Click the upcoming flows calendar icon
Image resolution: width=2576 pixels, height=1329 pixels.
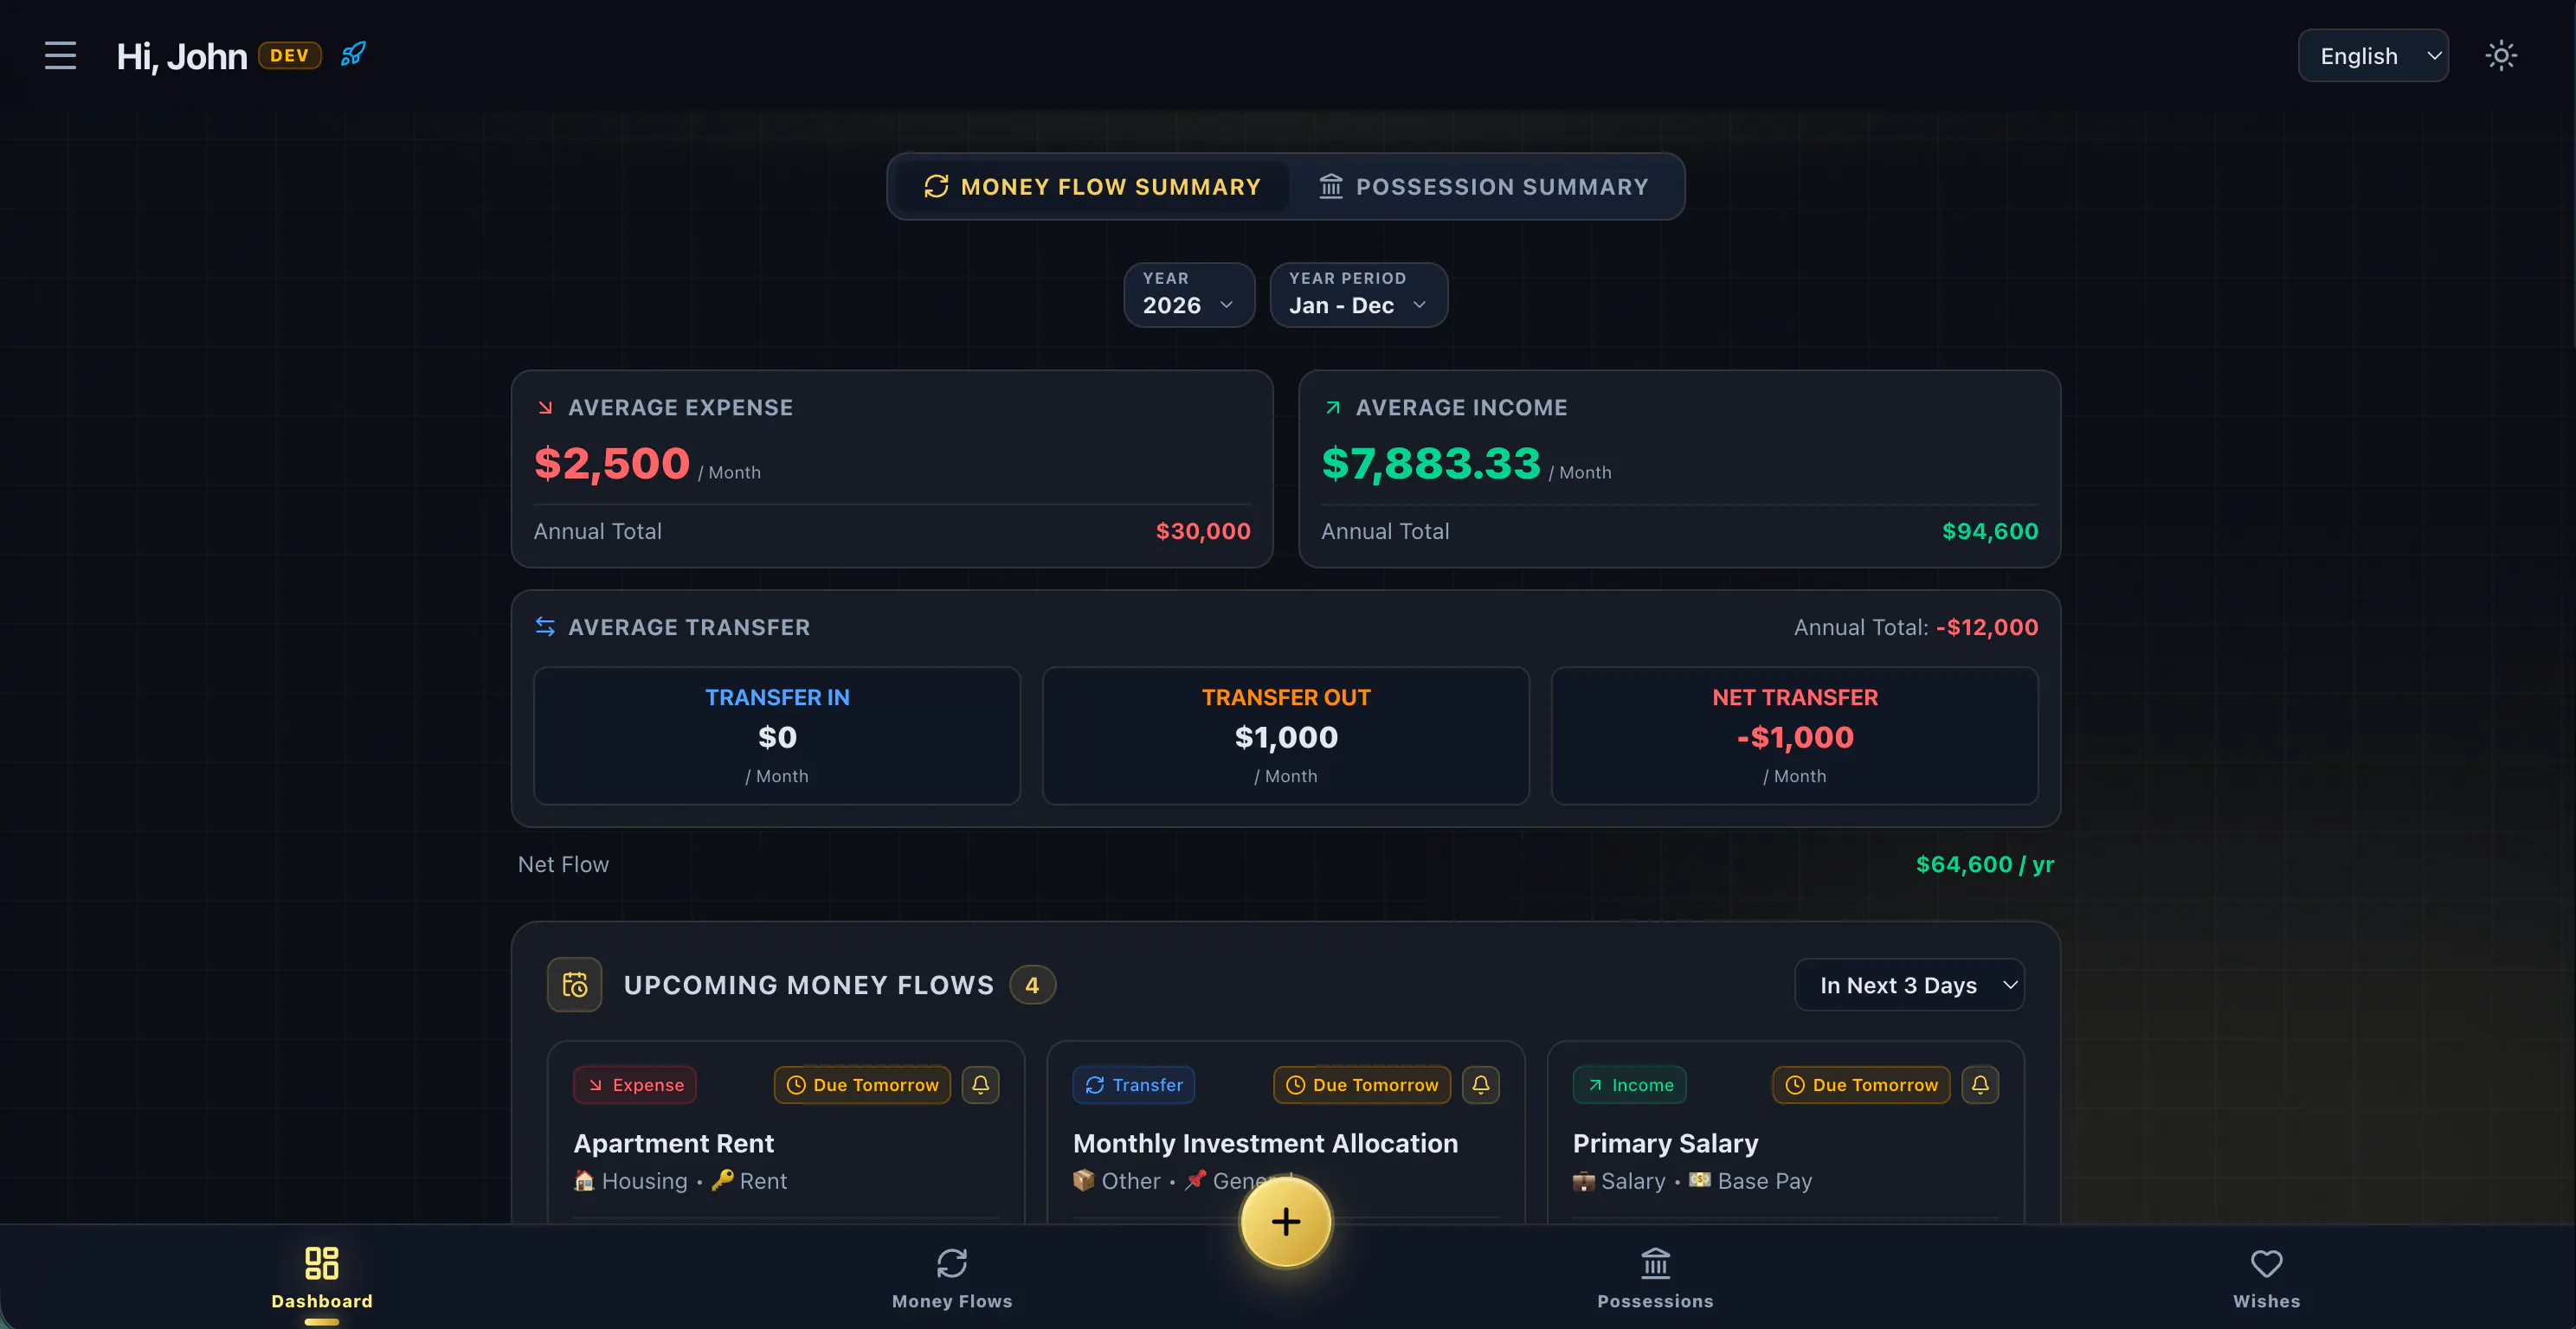tap(575, 986)
